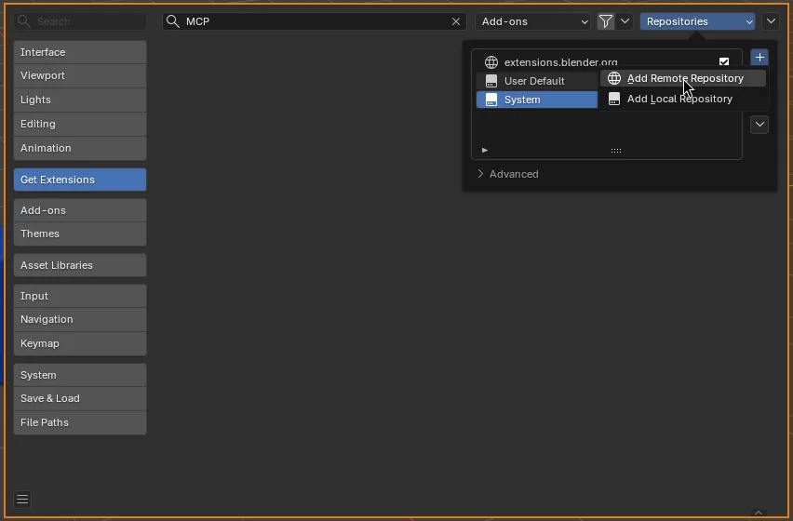Open the Viewport preferences tab
Image resolution: width=793 pixels, height=521 pixels.
80,75
